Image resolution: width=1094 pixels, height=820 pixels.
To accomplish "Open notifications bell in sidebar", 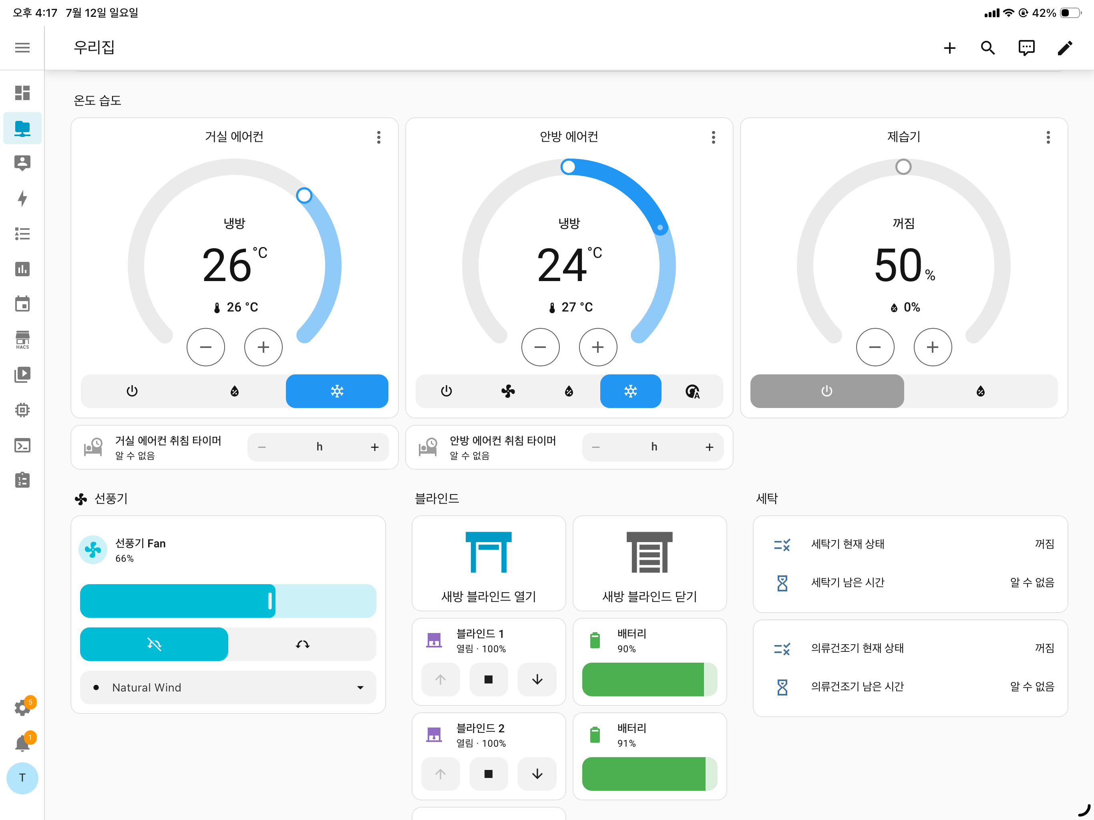I will click(22, 743).
